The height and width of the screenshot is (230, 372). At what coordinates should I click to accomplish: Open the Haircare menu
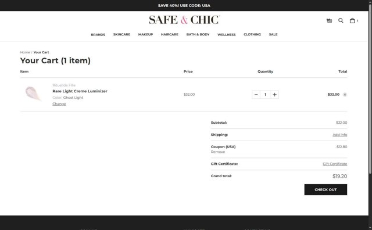170,34
